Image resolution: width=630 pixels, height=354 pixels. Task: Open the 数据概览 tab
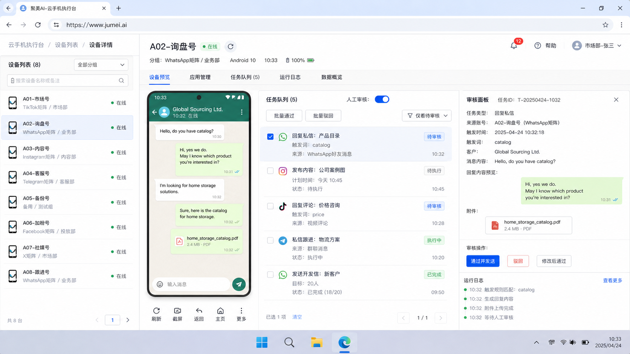pos(332,77)
